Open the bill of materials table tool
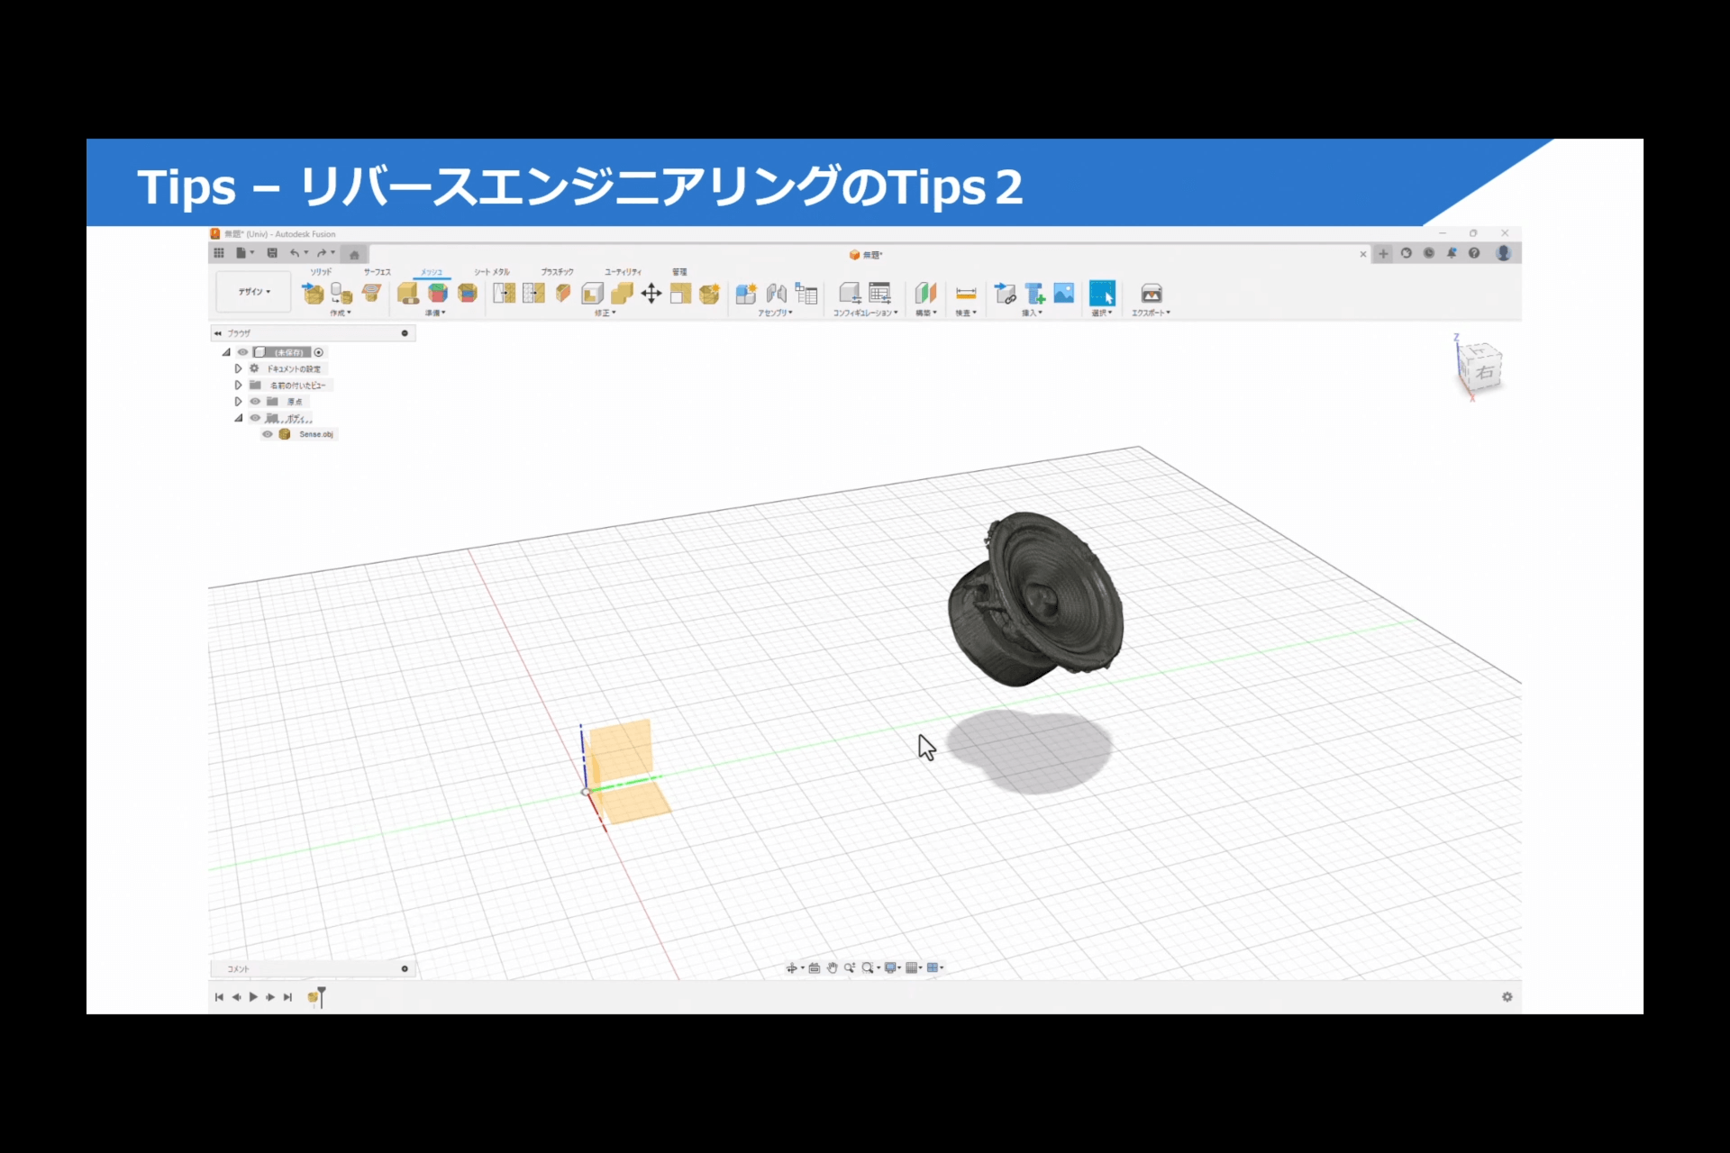This screenshot has height=1153, width=1730. click(x=806, y=293)
